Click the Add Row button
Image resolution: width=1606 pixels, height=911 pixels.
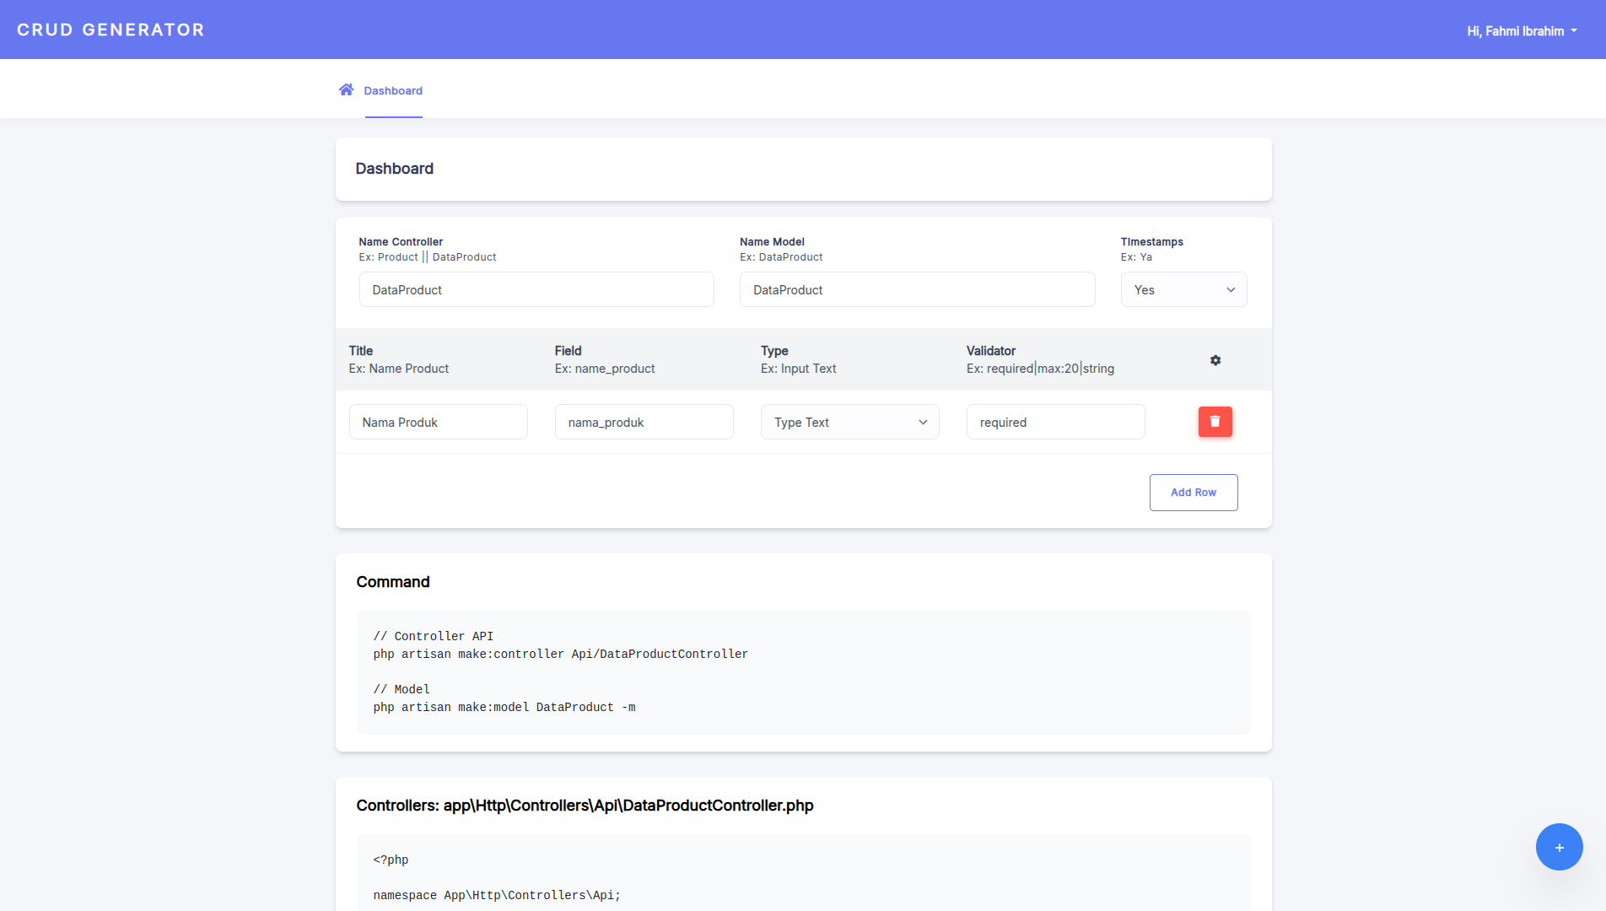pos(1193,493)
